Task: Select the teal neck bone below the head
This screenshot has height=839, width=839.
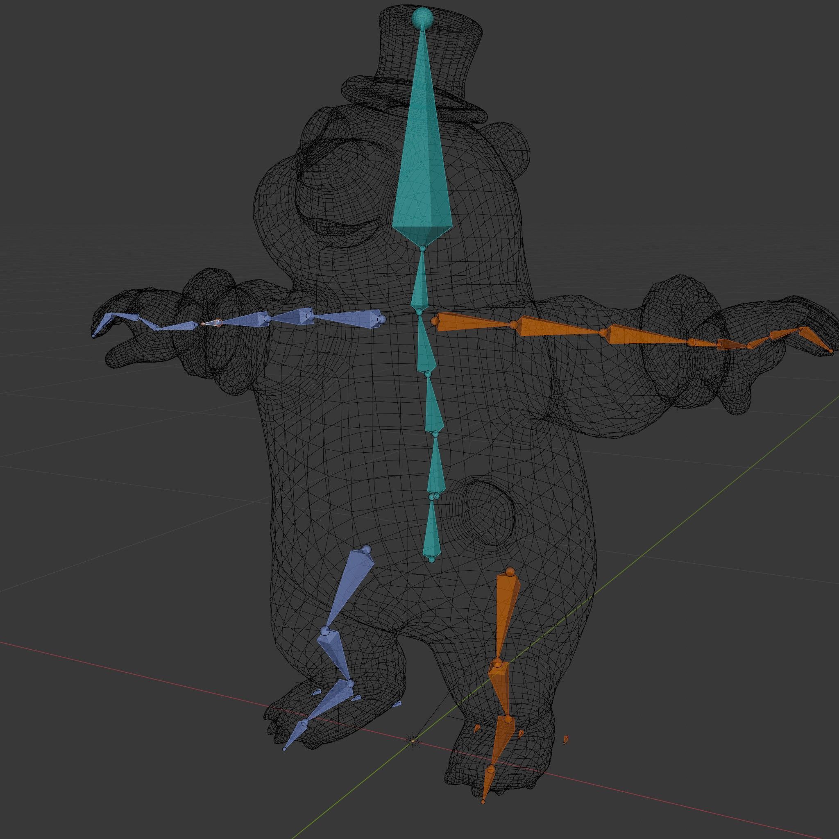Action: [420, 280]
